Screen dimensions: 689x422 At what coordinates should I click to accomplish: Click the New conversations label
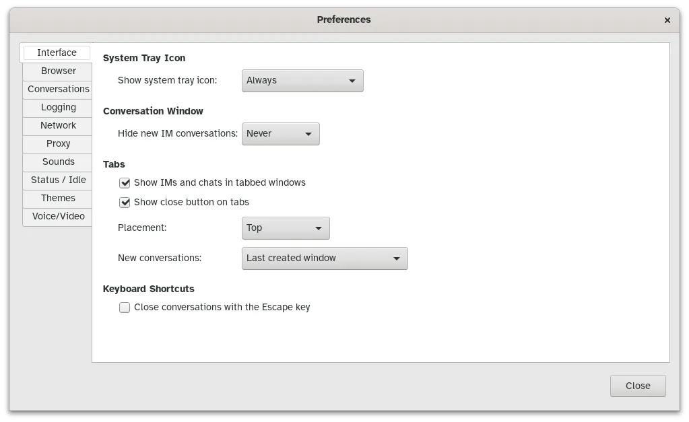coord(160,258)
